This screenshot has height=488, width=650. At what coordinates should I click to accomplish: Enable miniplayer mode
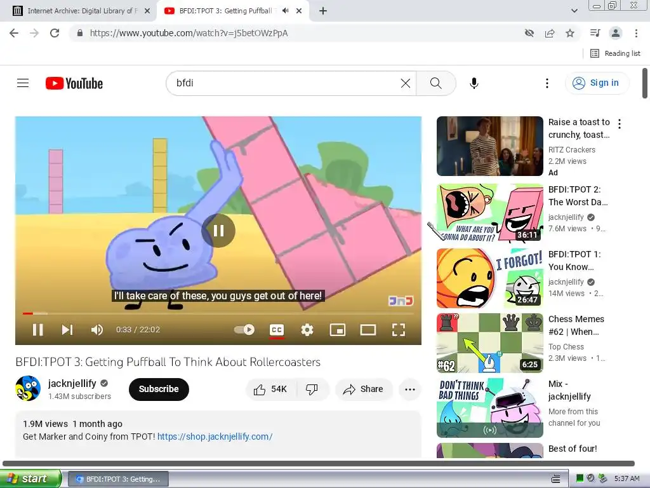[338, 330]
